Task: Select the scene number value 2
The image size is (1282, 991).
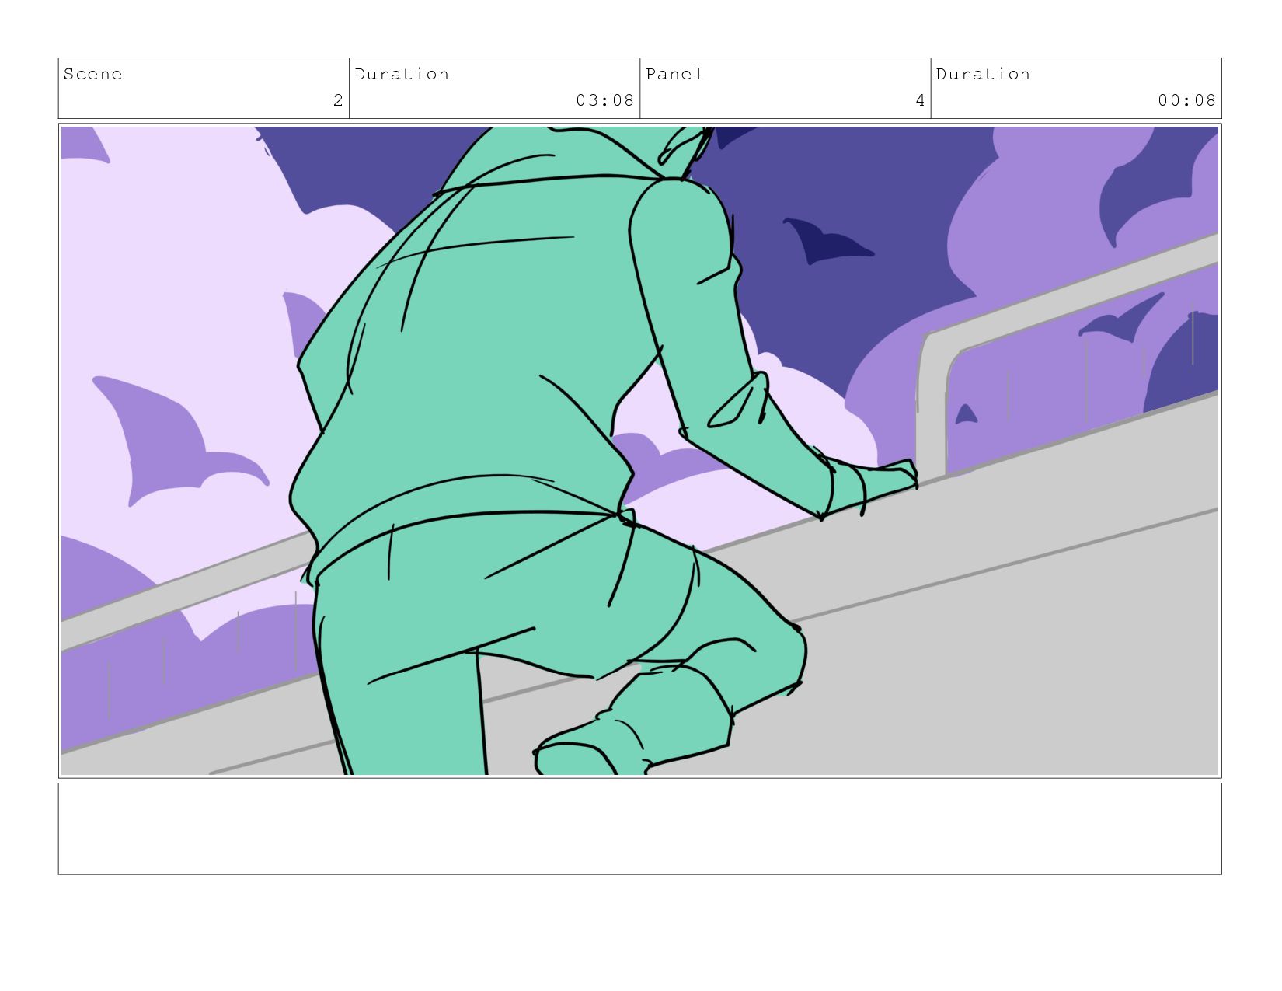Action: click(338, 100)
